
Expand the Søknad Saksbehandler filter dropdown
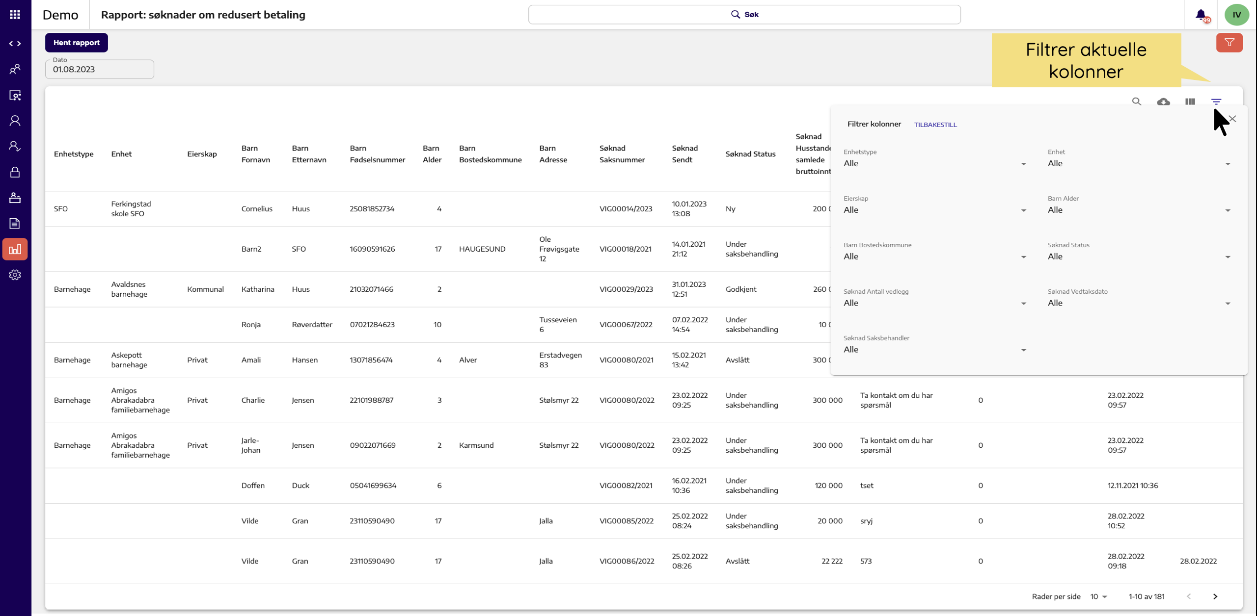coord(935,350)
